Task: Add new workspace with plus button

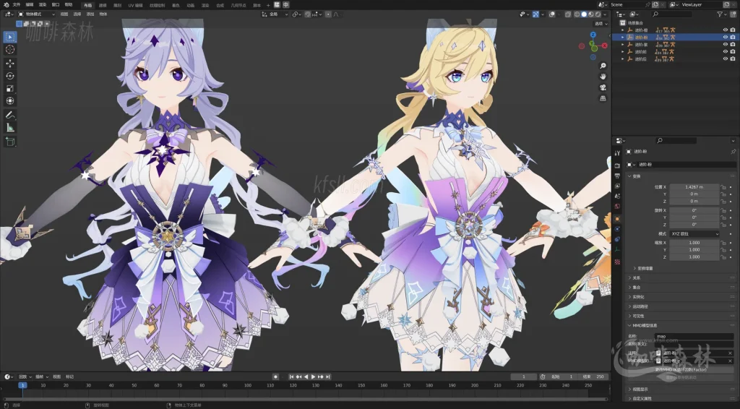Action: (268, 5)
